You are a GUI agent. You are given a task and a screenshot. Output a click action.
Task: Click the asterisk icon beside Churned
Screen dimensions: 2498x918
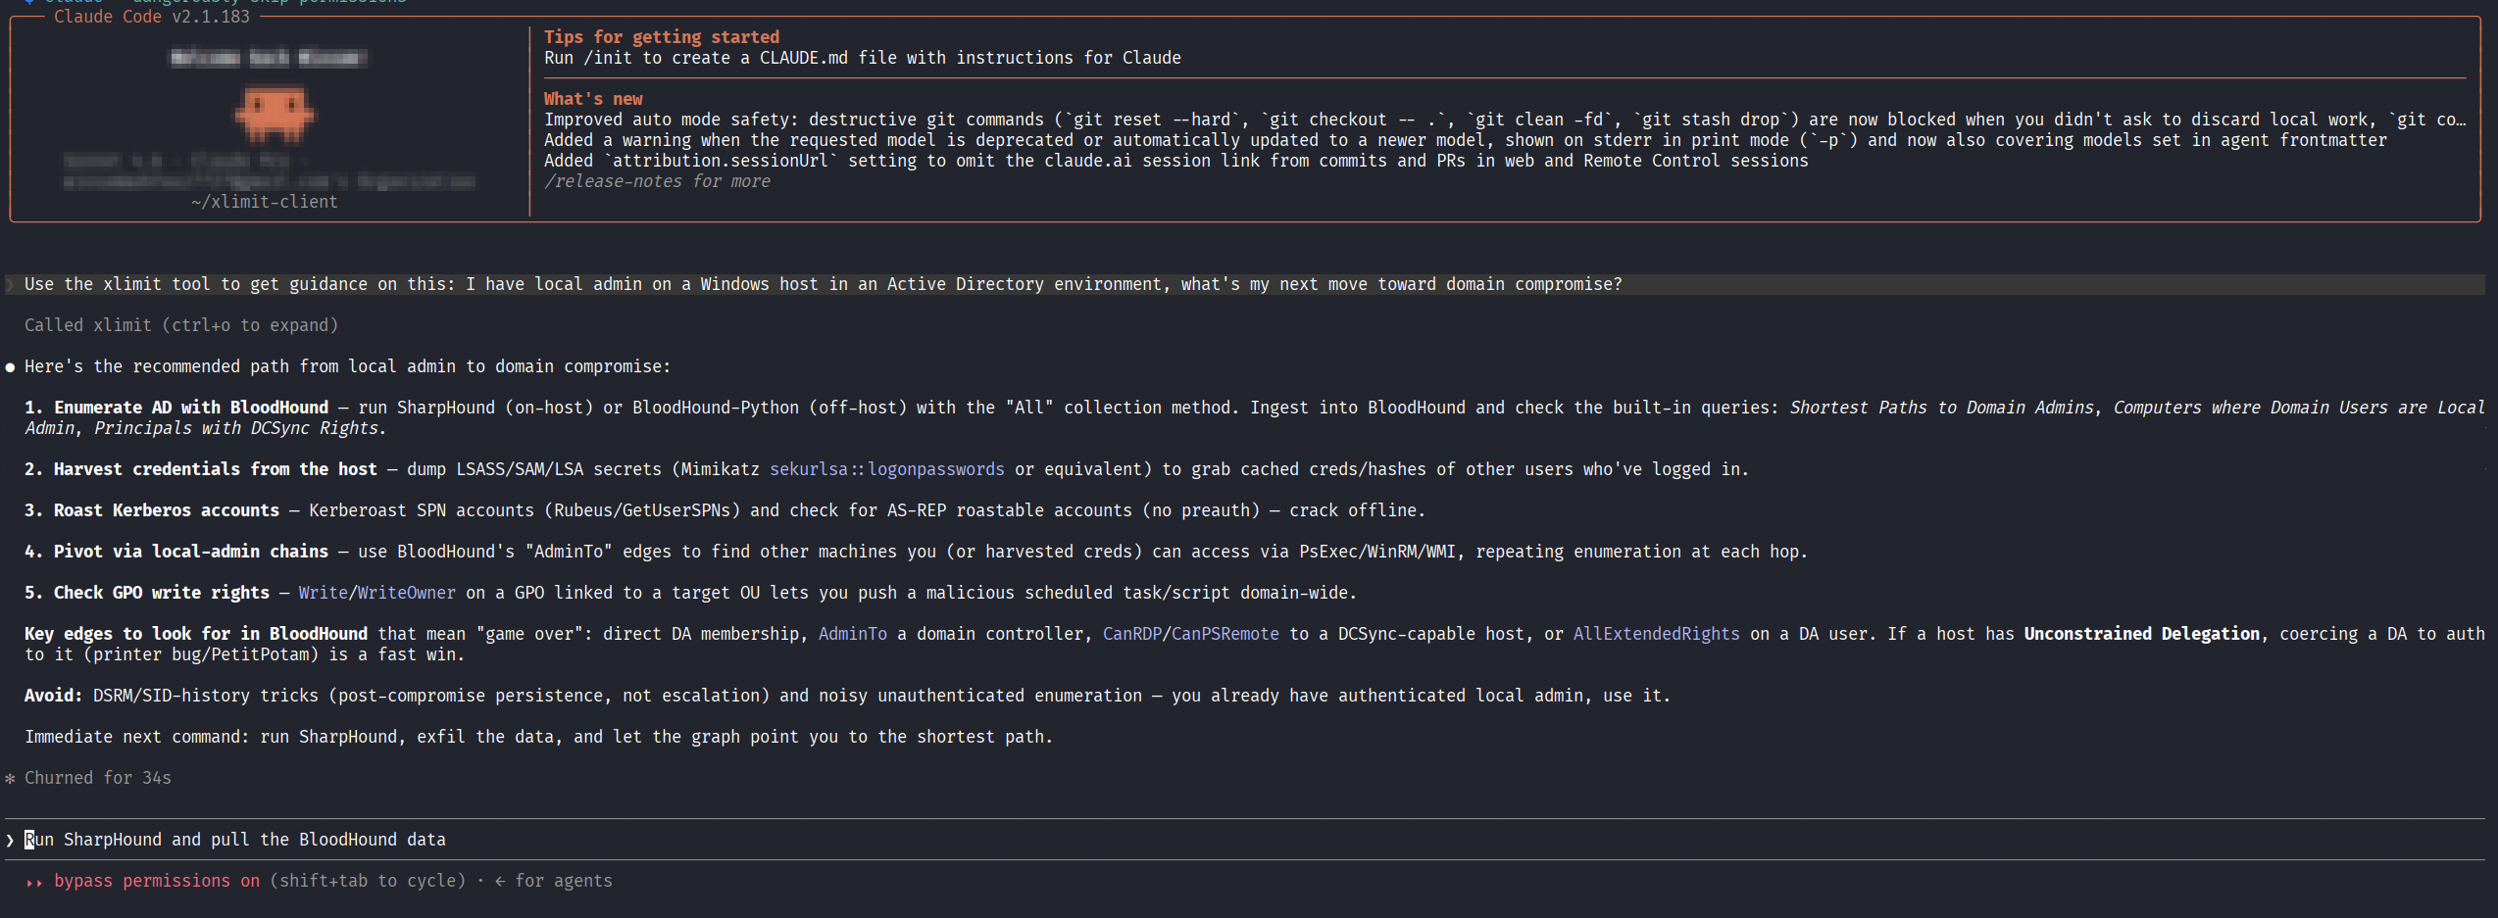click(x=10, y=779)
